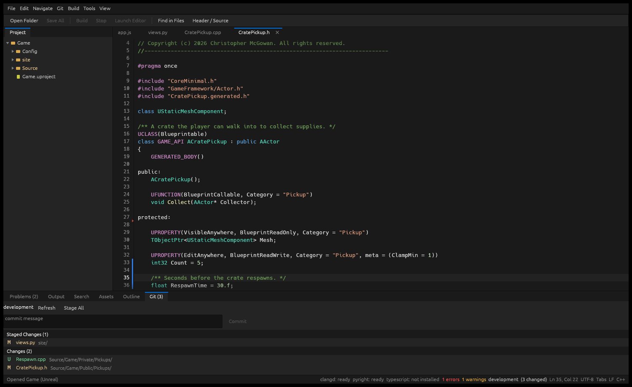Click the Config folder icon

point(18,51)
